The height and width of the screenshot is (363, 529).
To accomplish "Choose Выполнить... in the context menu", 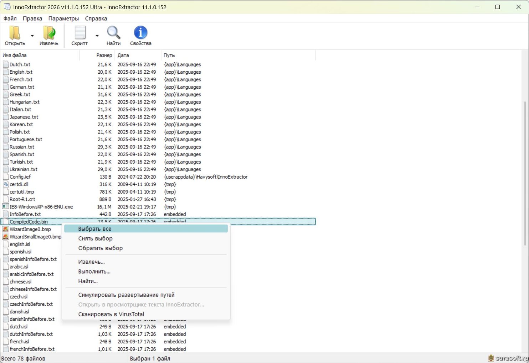I will tap(146, 272).
